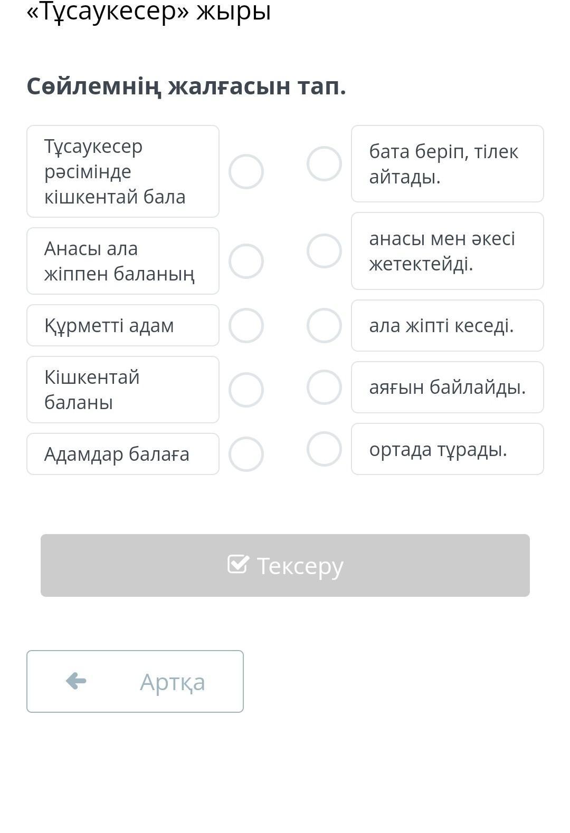Select circle next to 'Құрметті адам'
Viewport: 570px width, 833px height.
pos(246,325)
